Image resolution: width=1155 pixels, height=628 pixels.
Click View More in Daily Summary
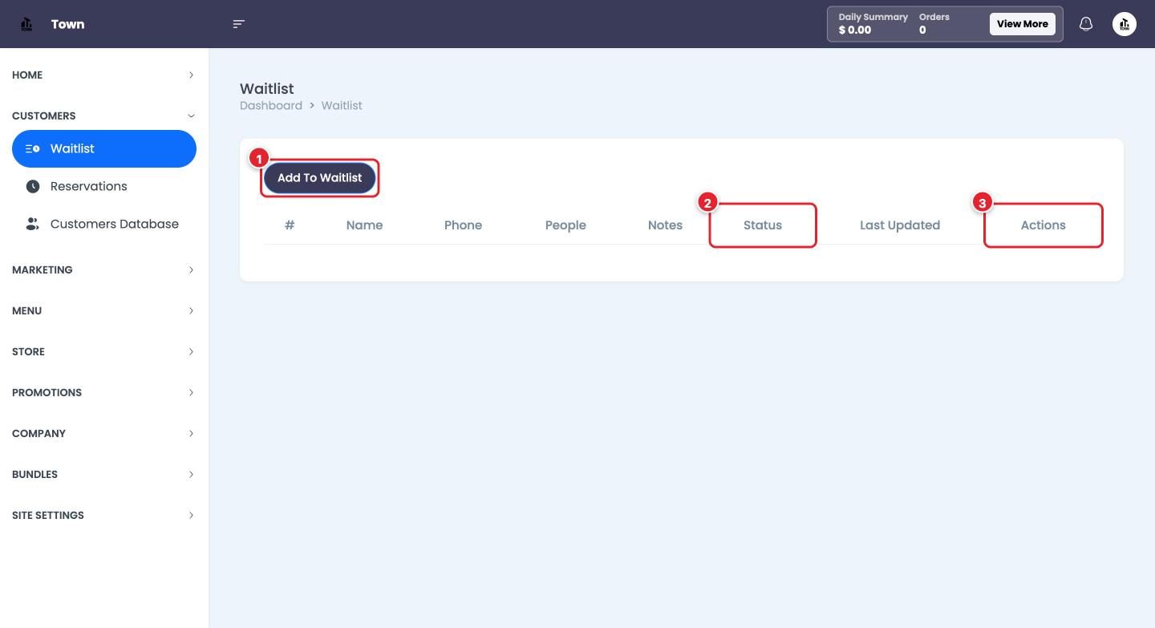coord(1022,24)
